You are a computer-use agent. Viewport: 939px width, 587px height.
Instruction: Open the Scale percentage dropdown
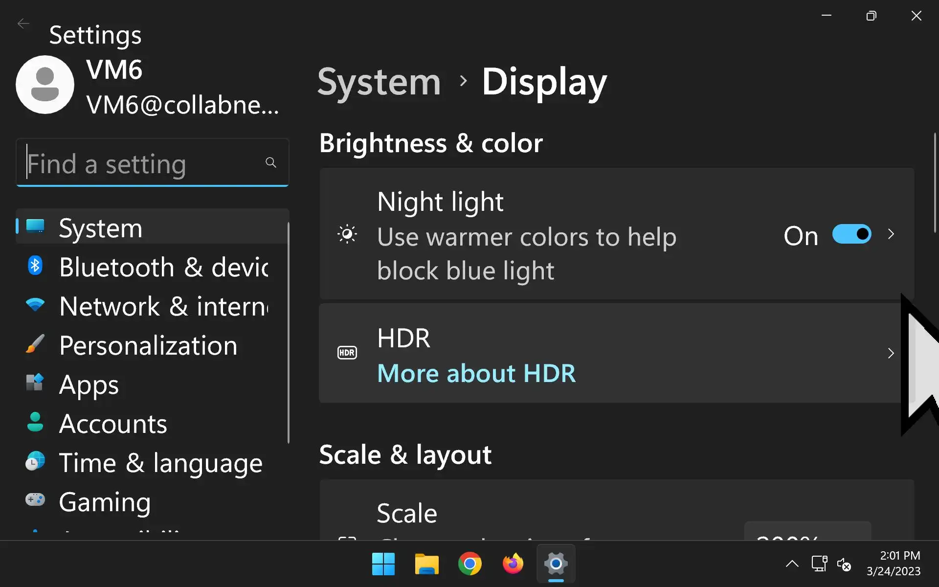(x=807, y=532)
